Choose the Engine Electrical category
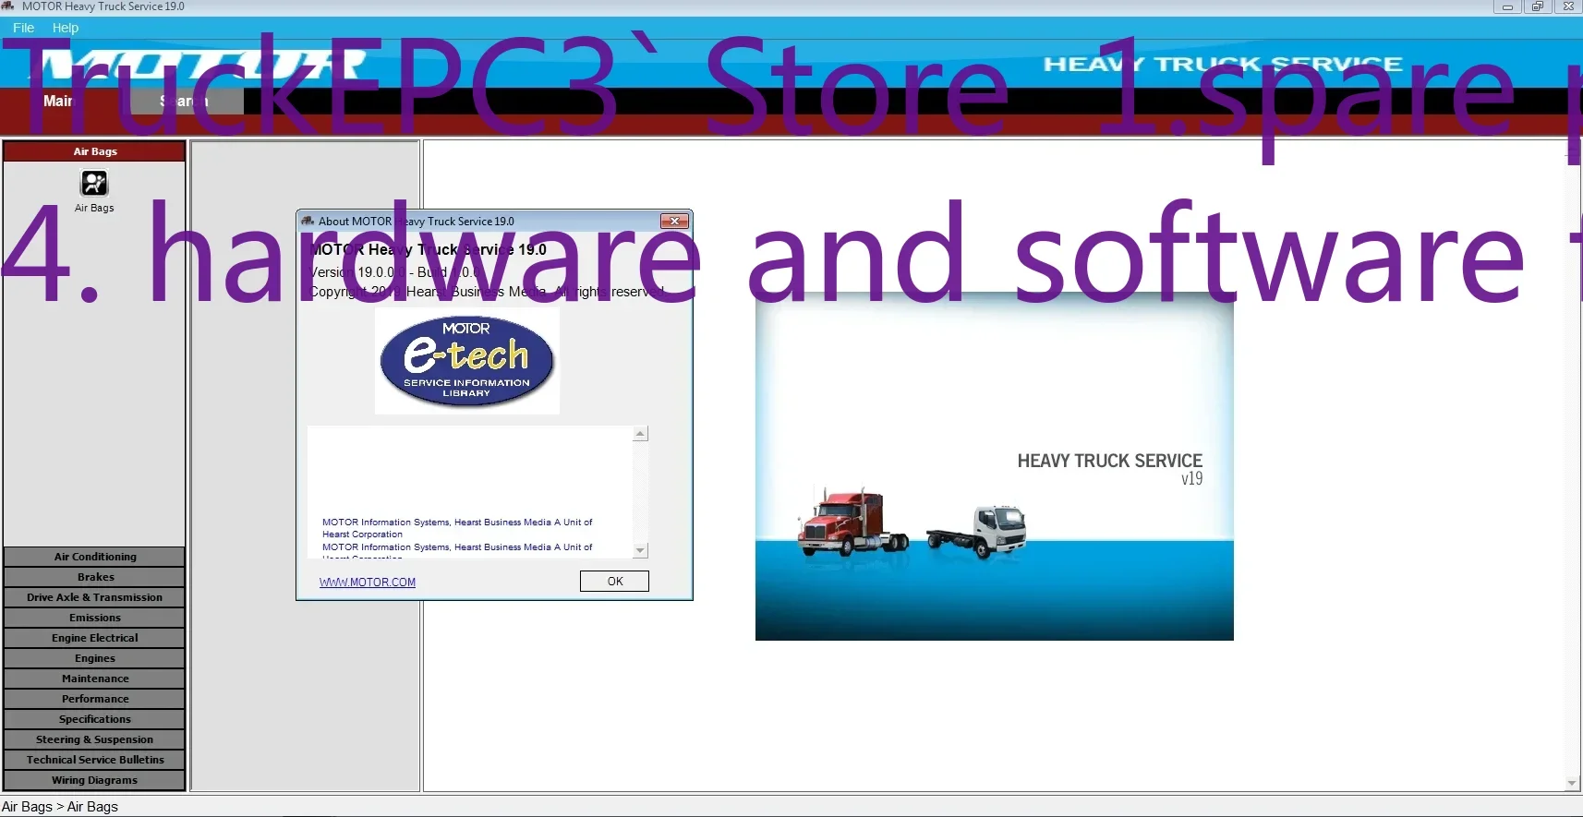 point(95,638)
